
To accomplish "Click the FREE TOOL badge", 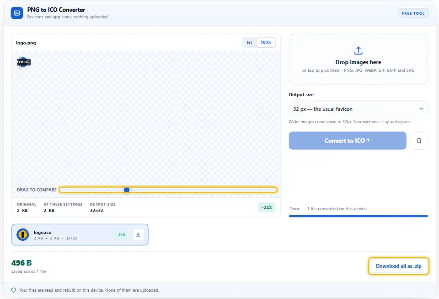I will click(x=413, y=13).
